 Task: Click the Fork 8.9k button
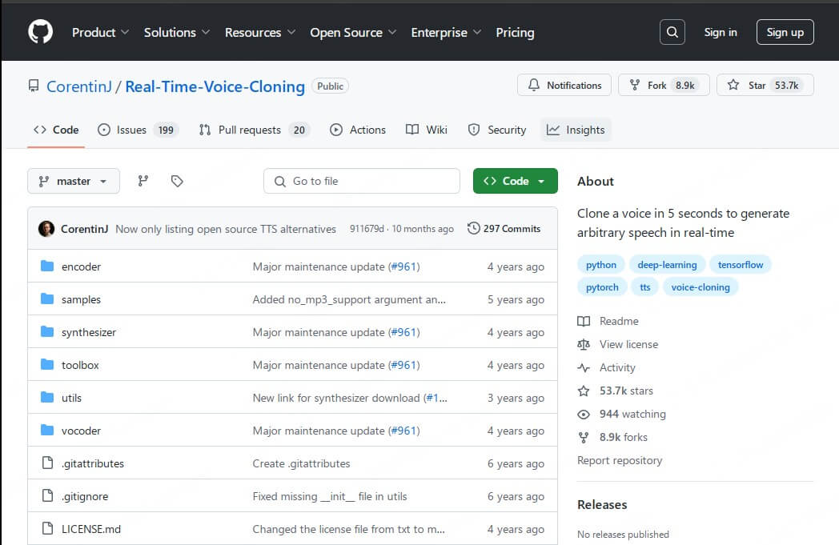664,85
